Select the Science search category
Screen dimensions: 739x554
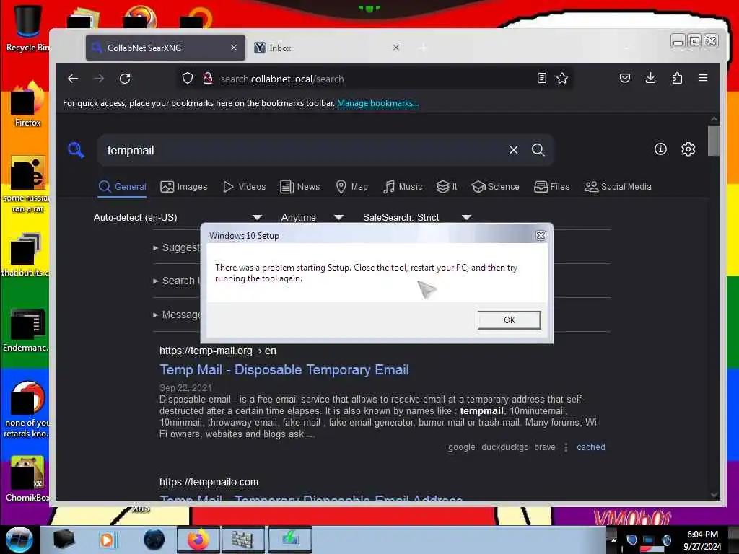point(495,187)
